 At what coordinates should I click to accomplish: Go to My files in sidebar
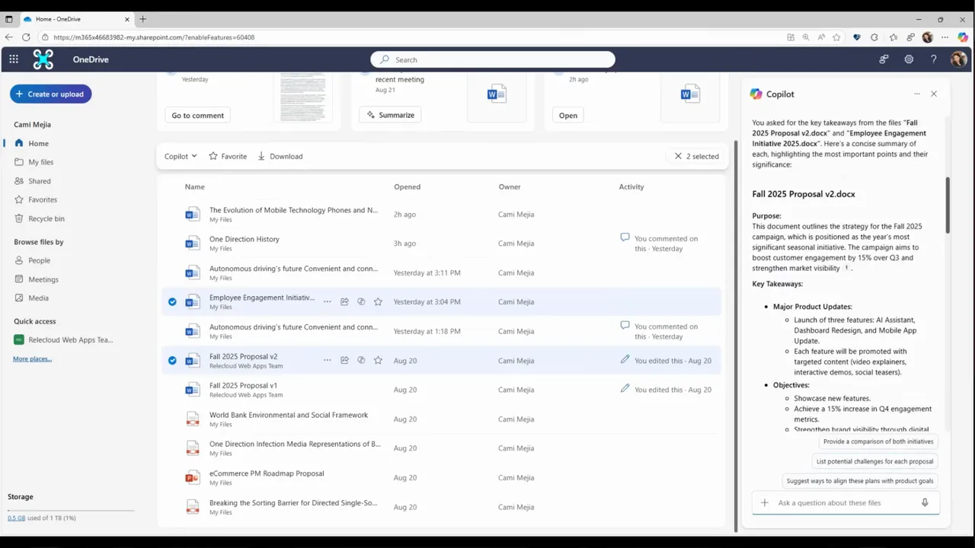pos(41,162)
